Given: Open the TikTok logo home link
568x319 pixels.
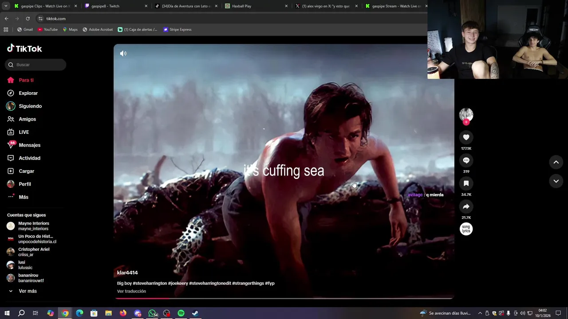Looking at the screenshot, I should pos(25,48).
